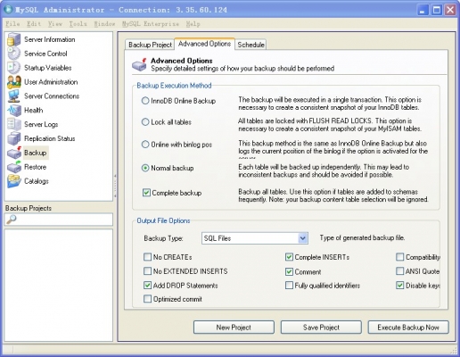Viewport: 460px width, 357px height.
Task: Select highlighted Backup label in sidebar
Action: 36,153
